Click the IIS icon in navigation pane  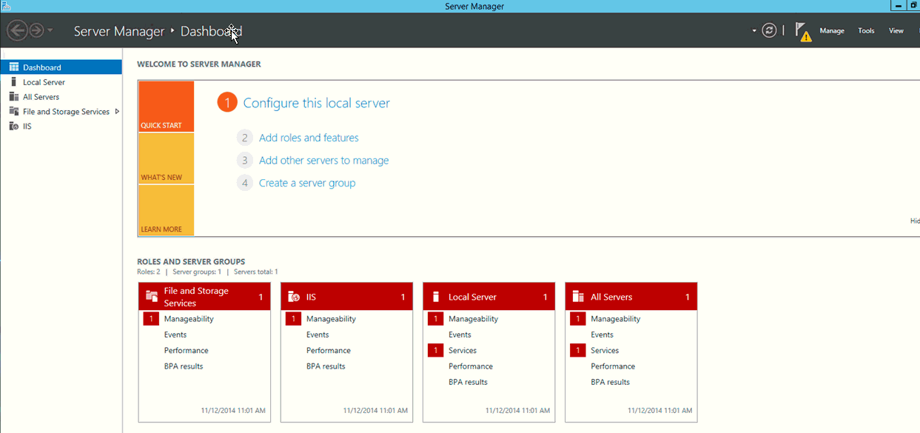tap(13, 127)
